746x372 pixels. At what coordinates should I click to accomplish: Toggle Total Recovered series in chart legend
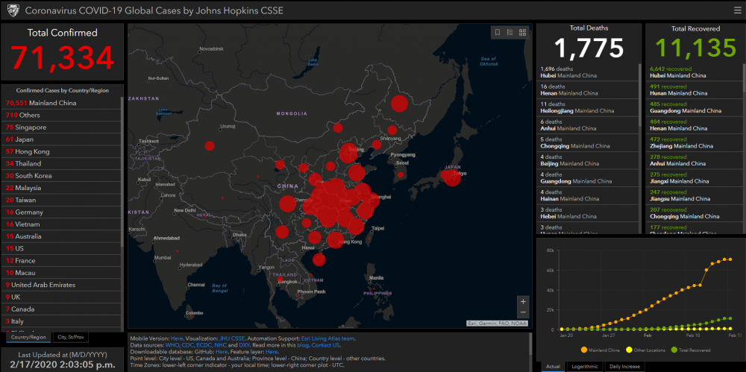(x=691, y=350)
